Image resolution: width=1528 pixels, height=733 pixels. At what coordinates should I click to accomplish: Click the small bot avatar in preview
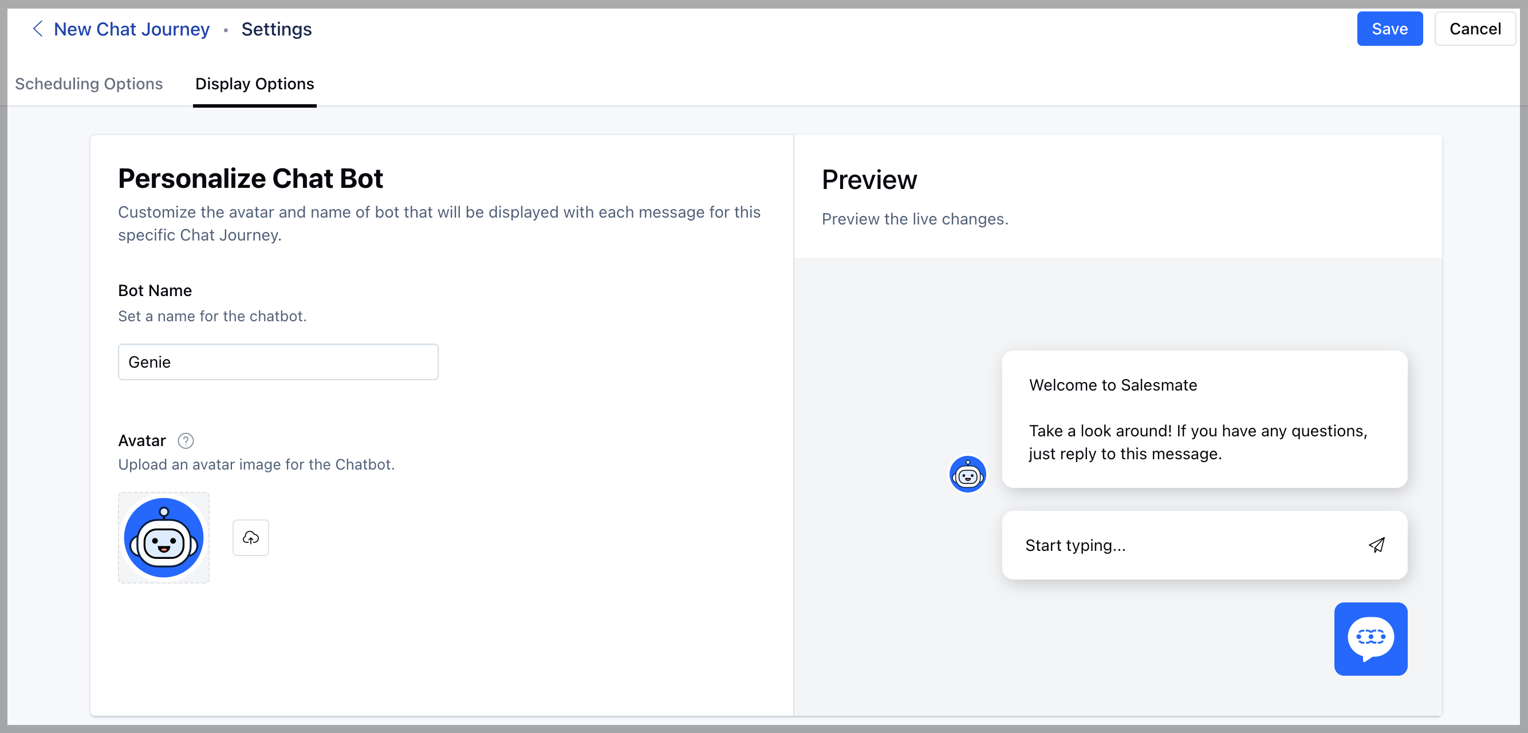(x=967, y=474)
